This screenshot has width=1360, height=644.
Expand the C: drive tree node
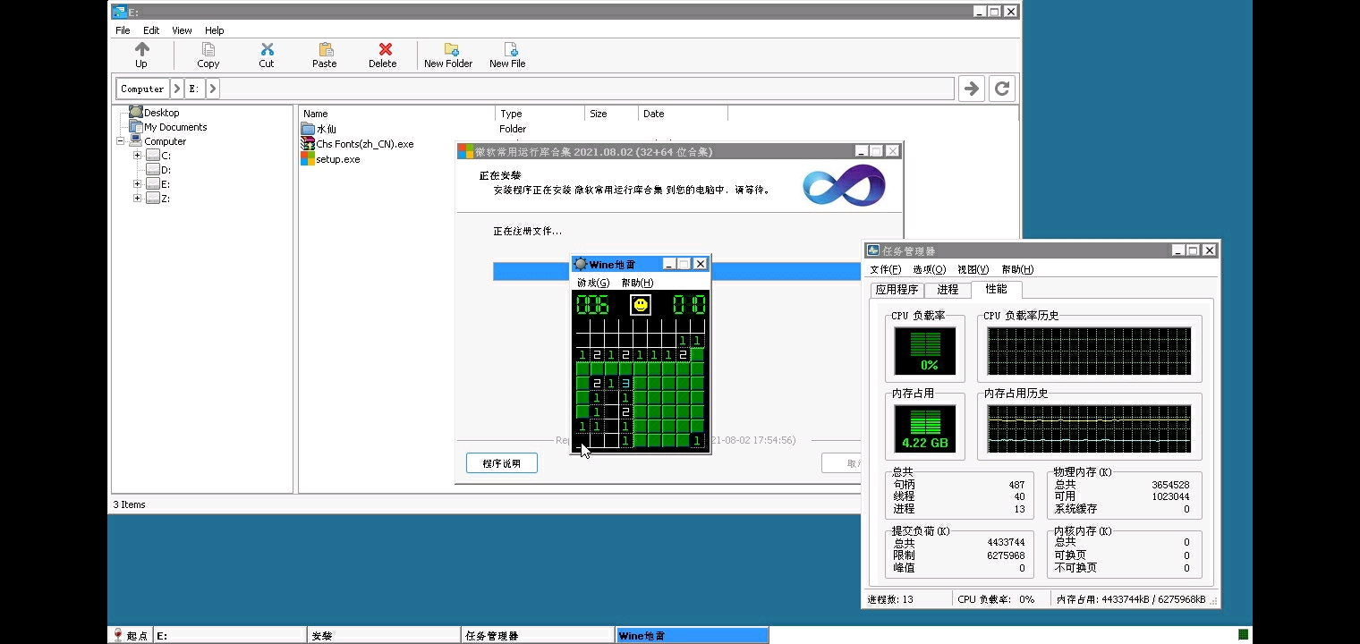tap(137, 156)
